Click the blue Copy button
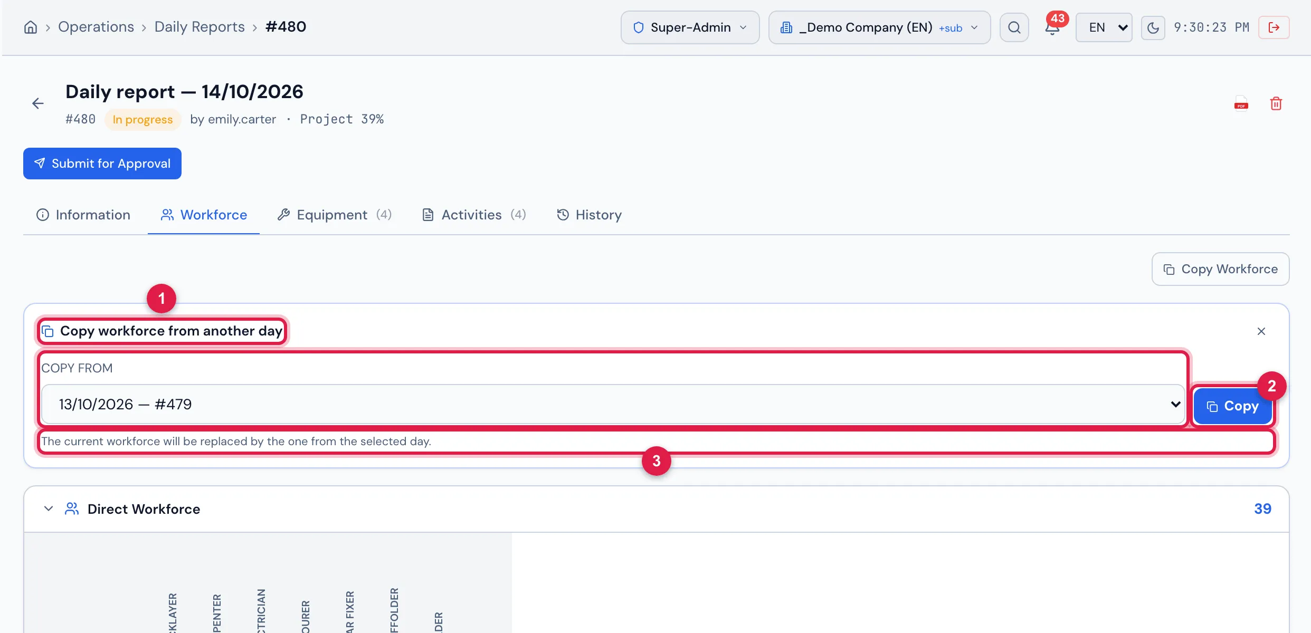 1233,406
